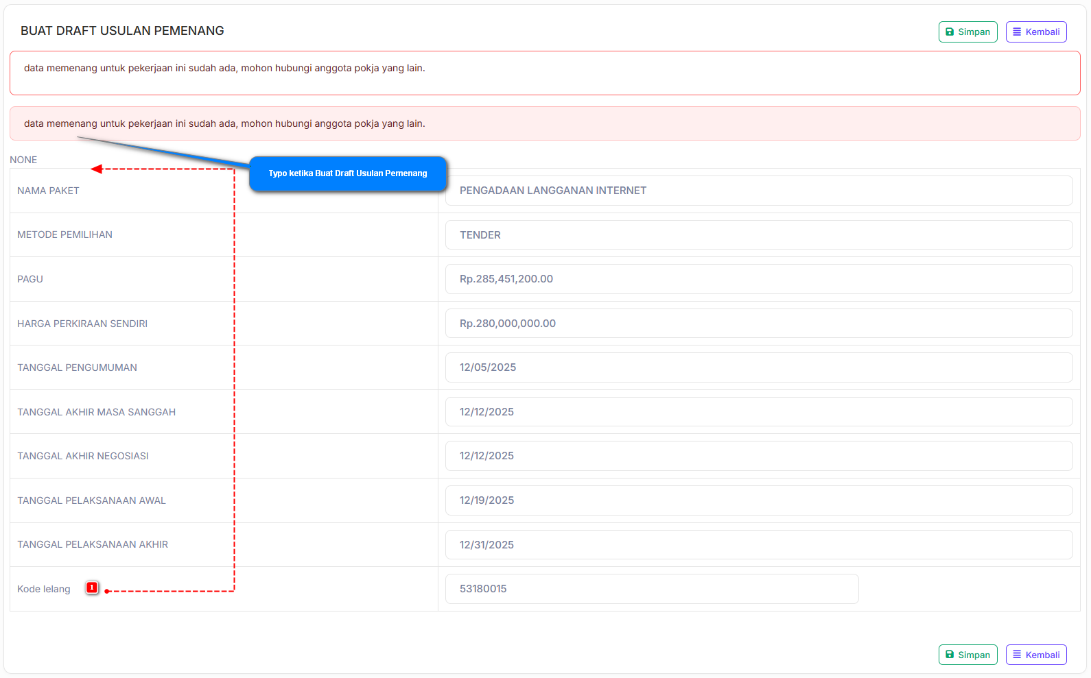
Task: Focus the Kode lelang field showing 53180015
Action: coord(651,589)
